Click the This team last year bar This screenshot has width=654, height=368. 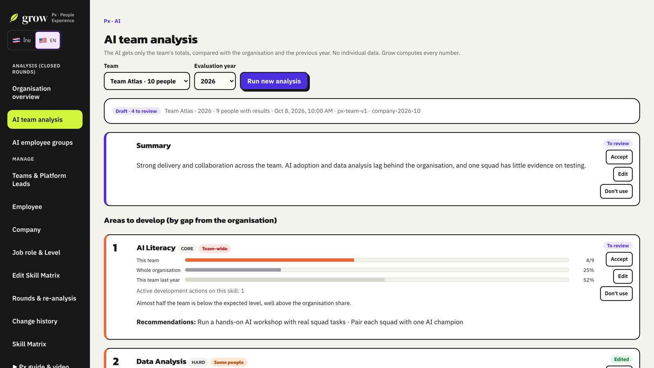pos(376,280)
